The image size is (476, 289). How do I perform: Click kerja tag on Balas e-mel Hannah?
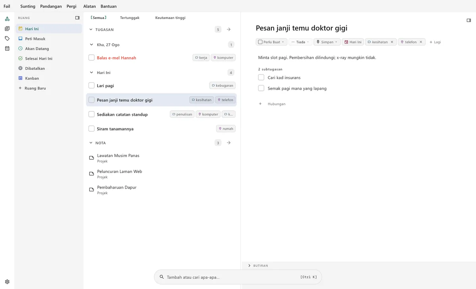[201, 57]
